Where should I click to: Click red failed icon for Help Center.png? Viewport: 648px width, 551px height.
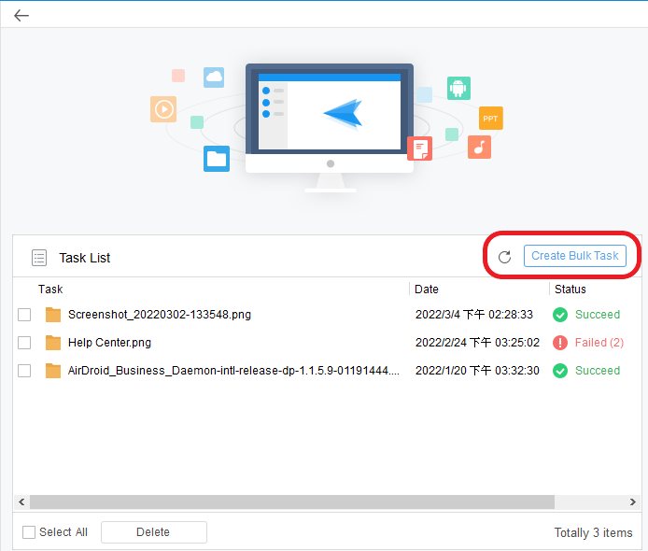click(x=560, y=343)
